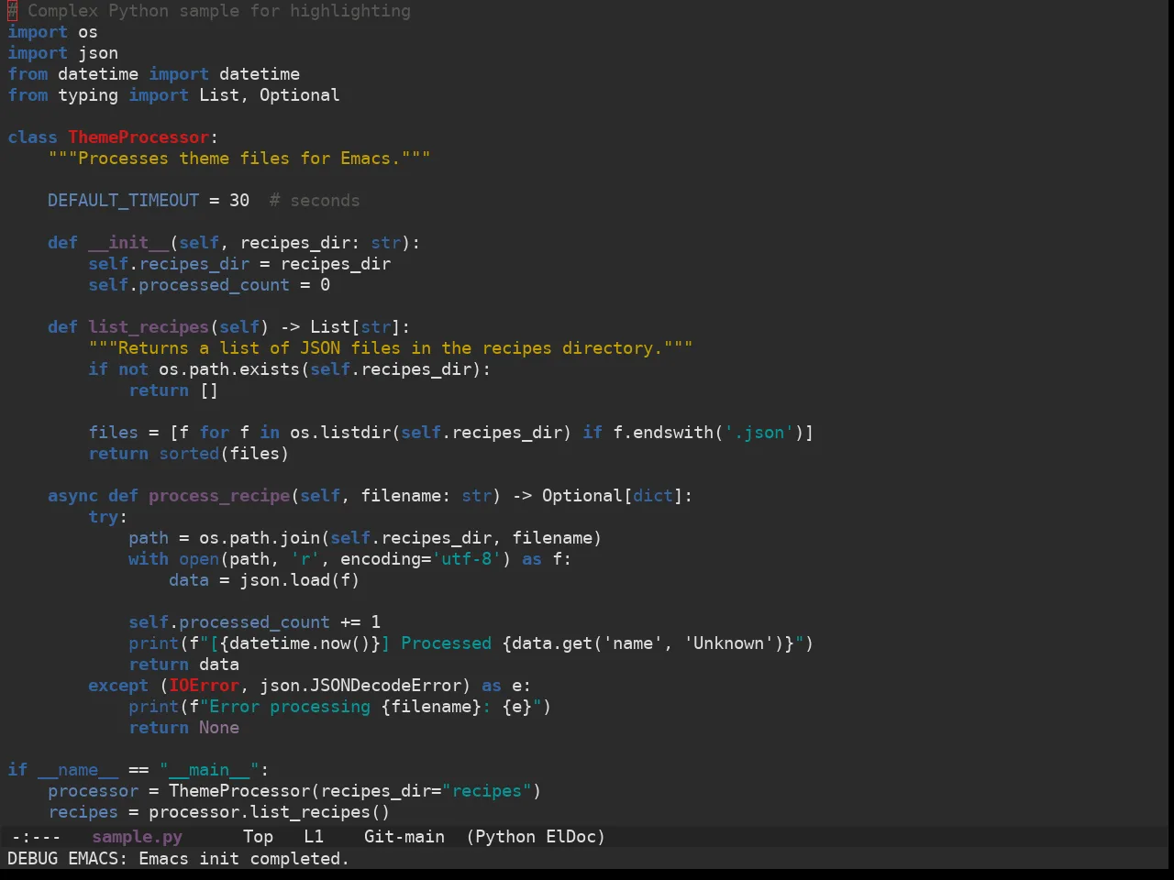The height and width of the screenshot is (880, 1174).
Task: Click 'processor = ThemeProcessor' assignment line
Action: [294, 791]
